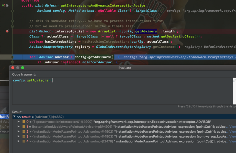236x153 pixels.
Task: Collapse the method signature fold marker
Action: point(12,11)
